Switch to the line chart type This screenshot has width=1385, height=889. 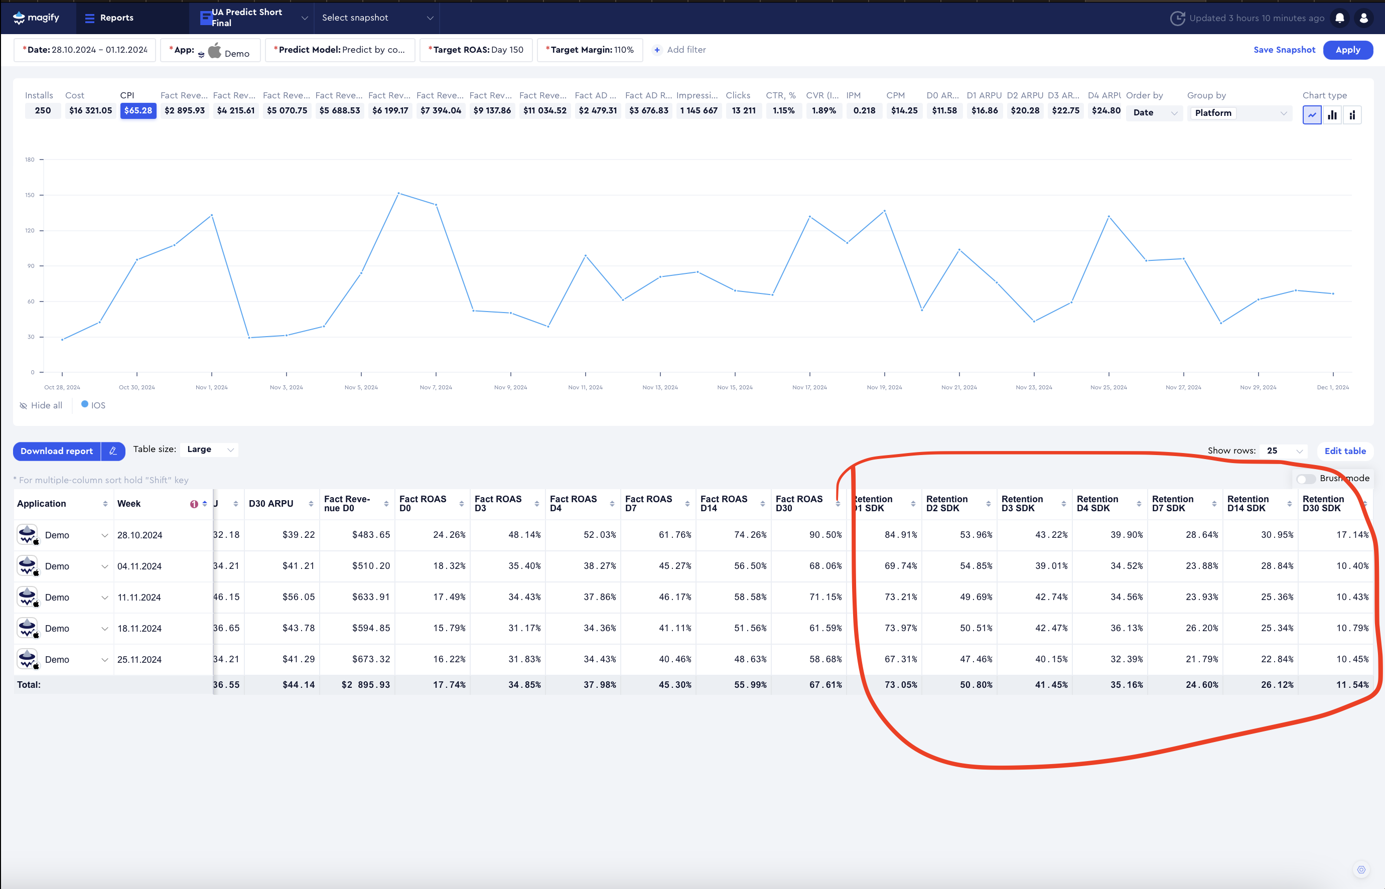1312,115
